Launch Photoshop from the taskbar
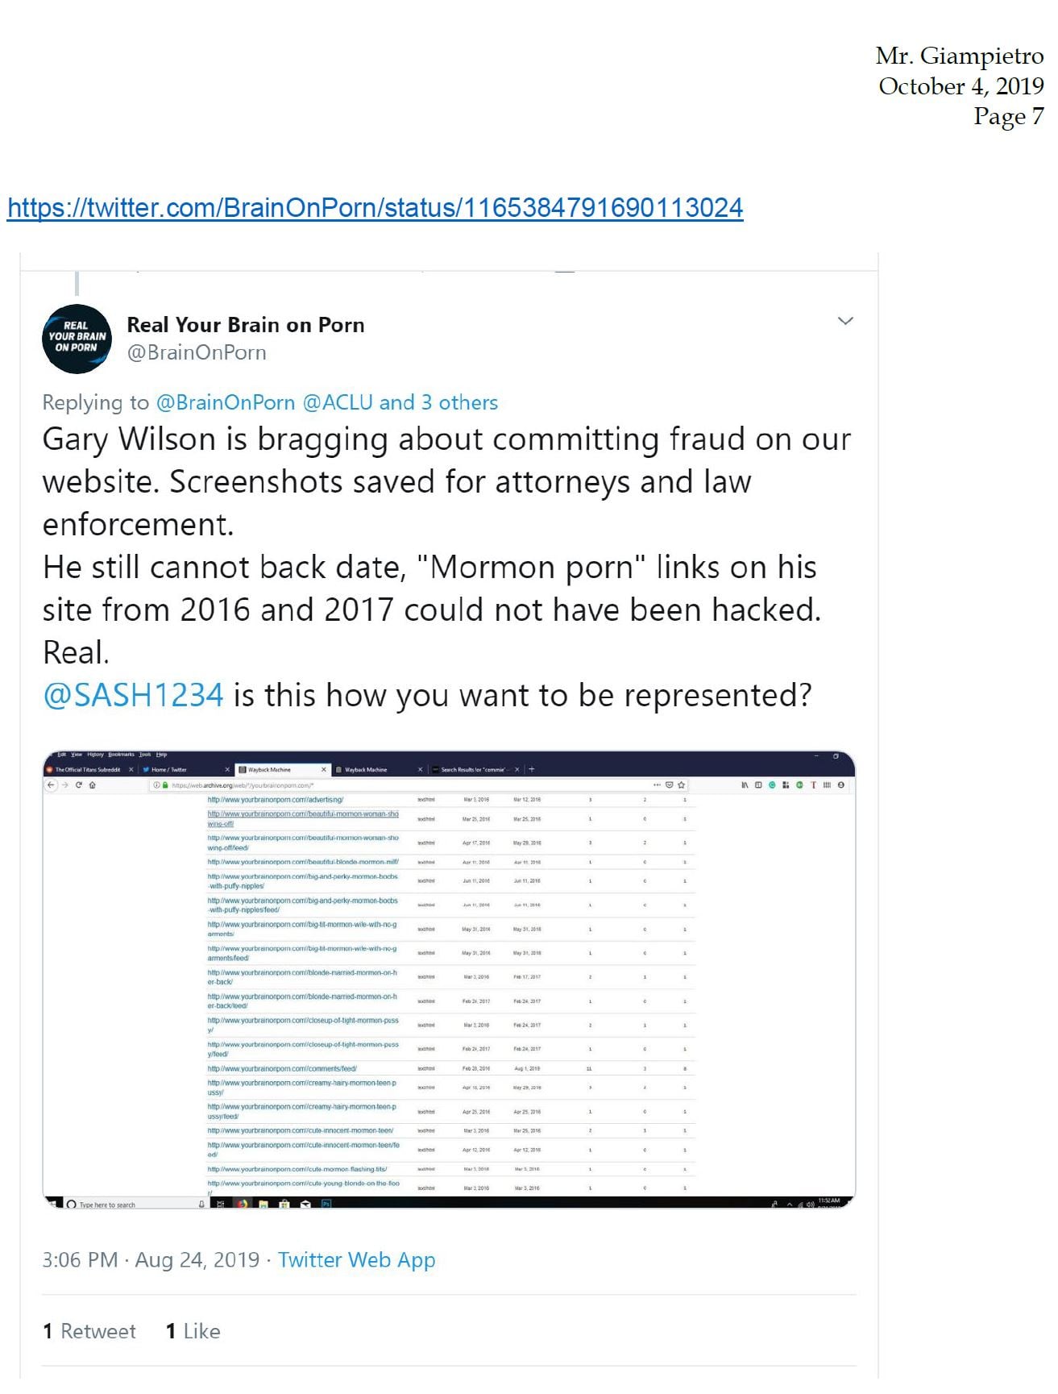 tap(326, 1204)
